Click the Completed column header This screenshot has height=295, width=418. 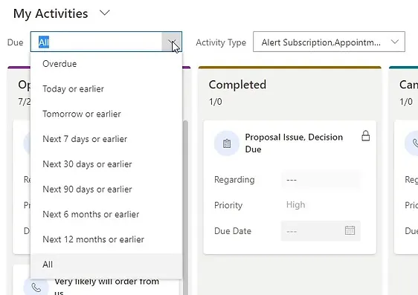(237, 85)
